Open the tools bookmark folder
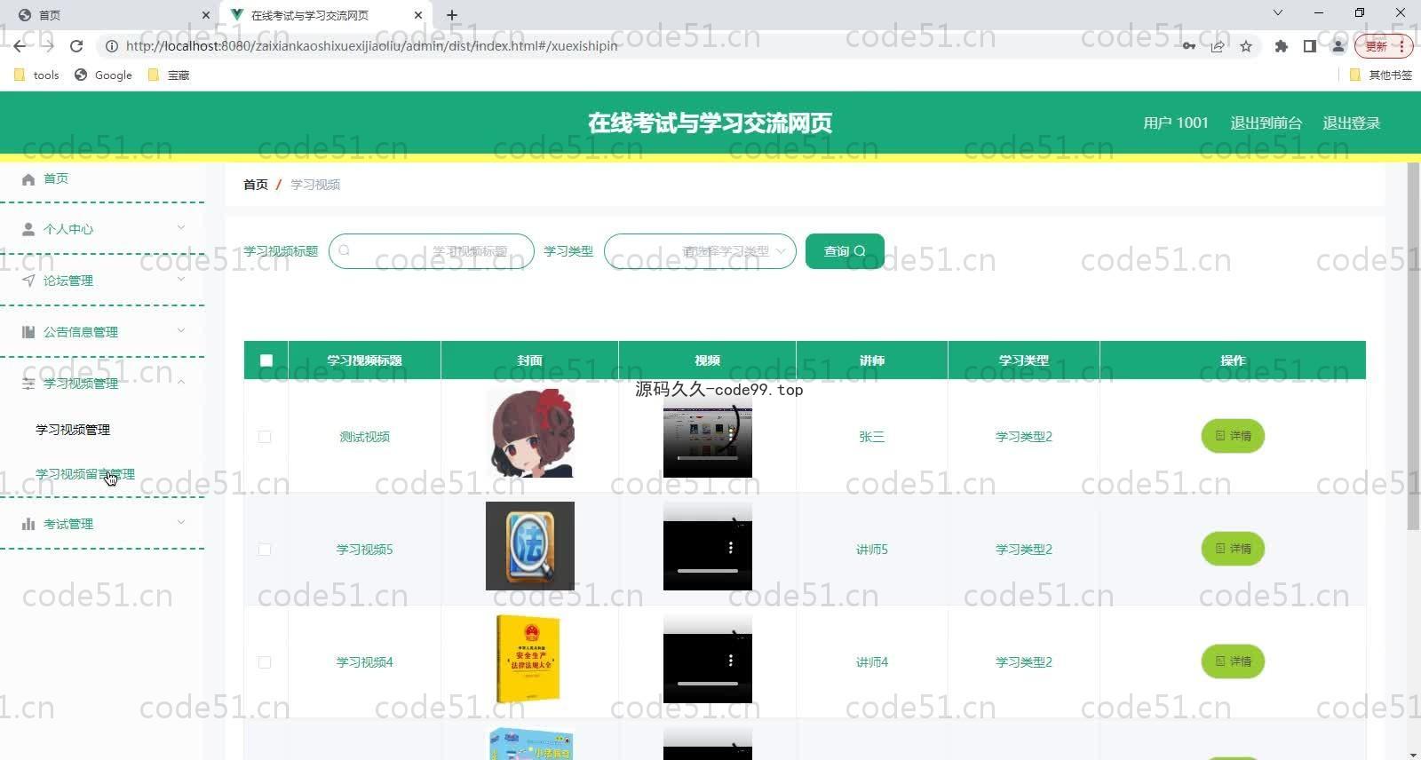 pos(37,75)
